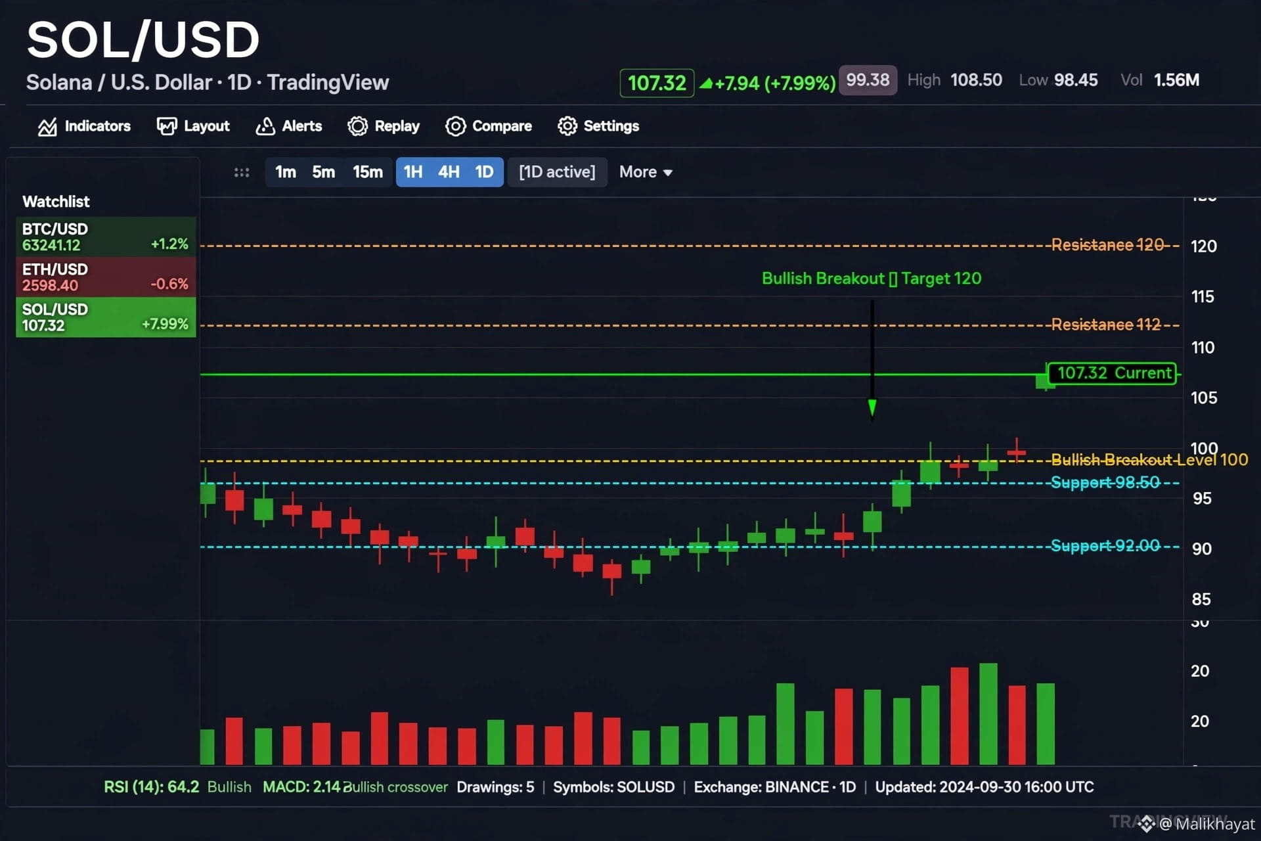Select the 15m timeframe
Image resolution: width=1261 pixels, height=841 pixels.
(x=368, y=172)
